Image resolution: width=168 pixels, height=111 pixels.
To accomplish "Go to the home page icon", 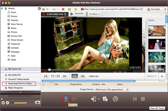I will [76, 9].
